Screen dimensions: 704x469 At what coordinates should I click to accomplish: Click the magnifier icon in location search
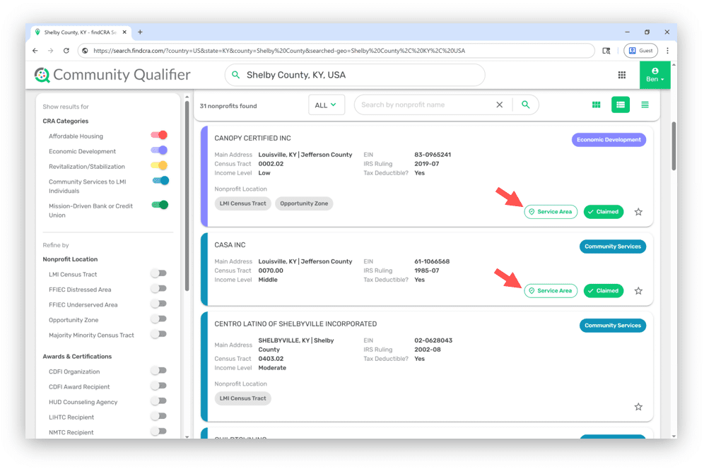click(x=235, y=75)
